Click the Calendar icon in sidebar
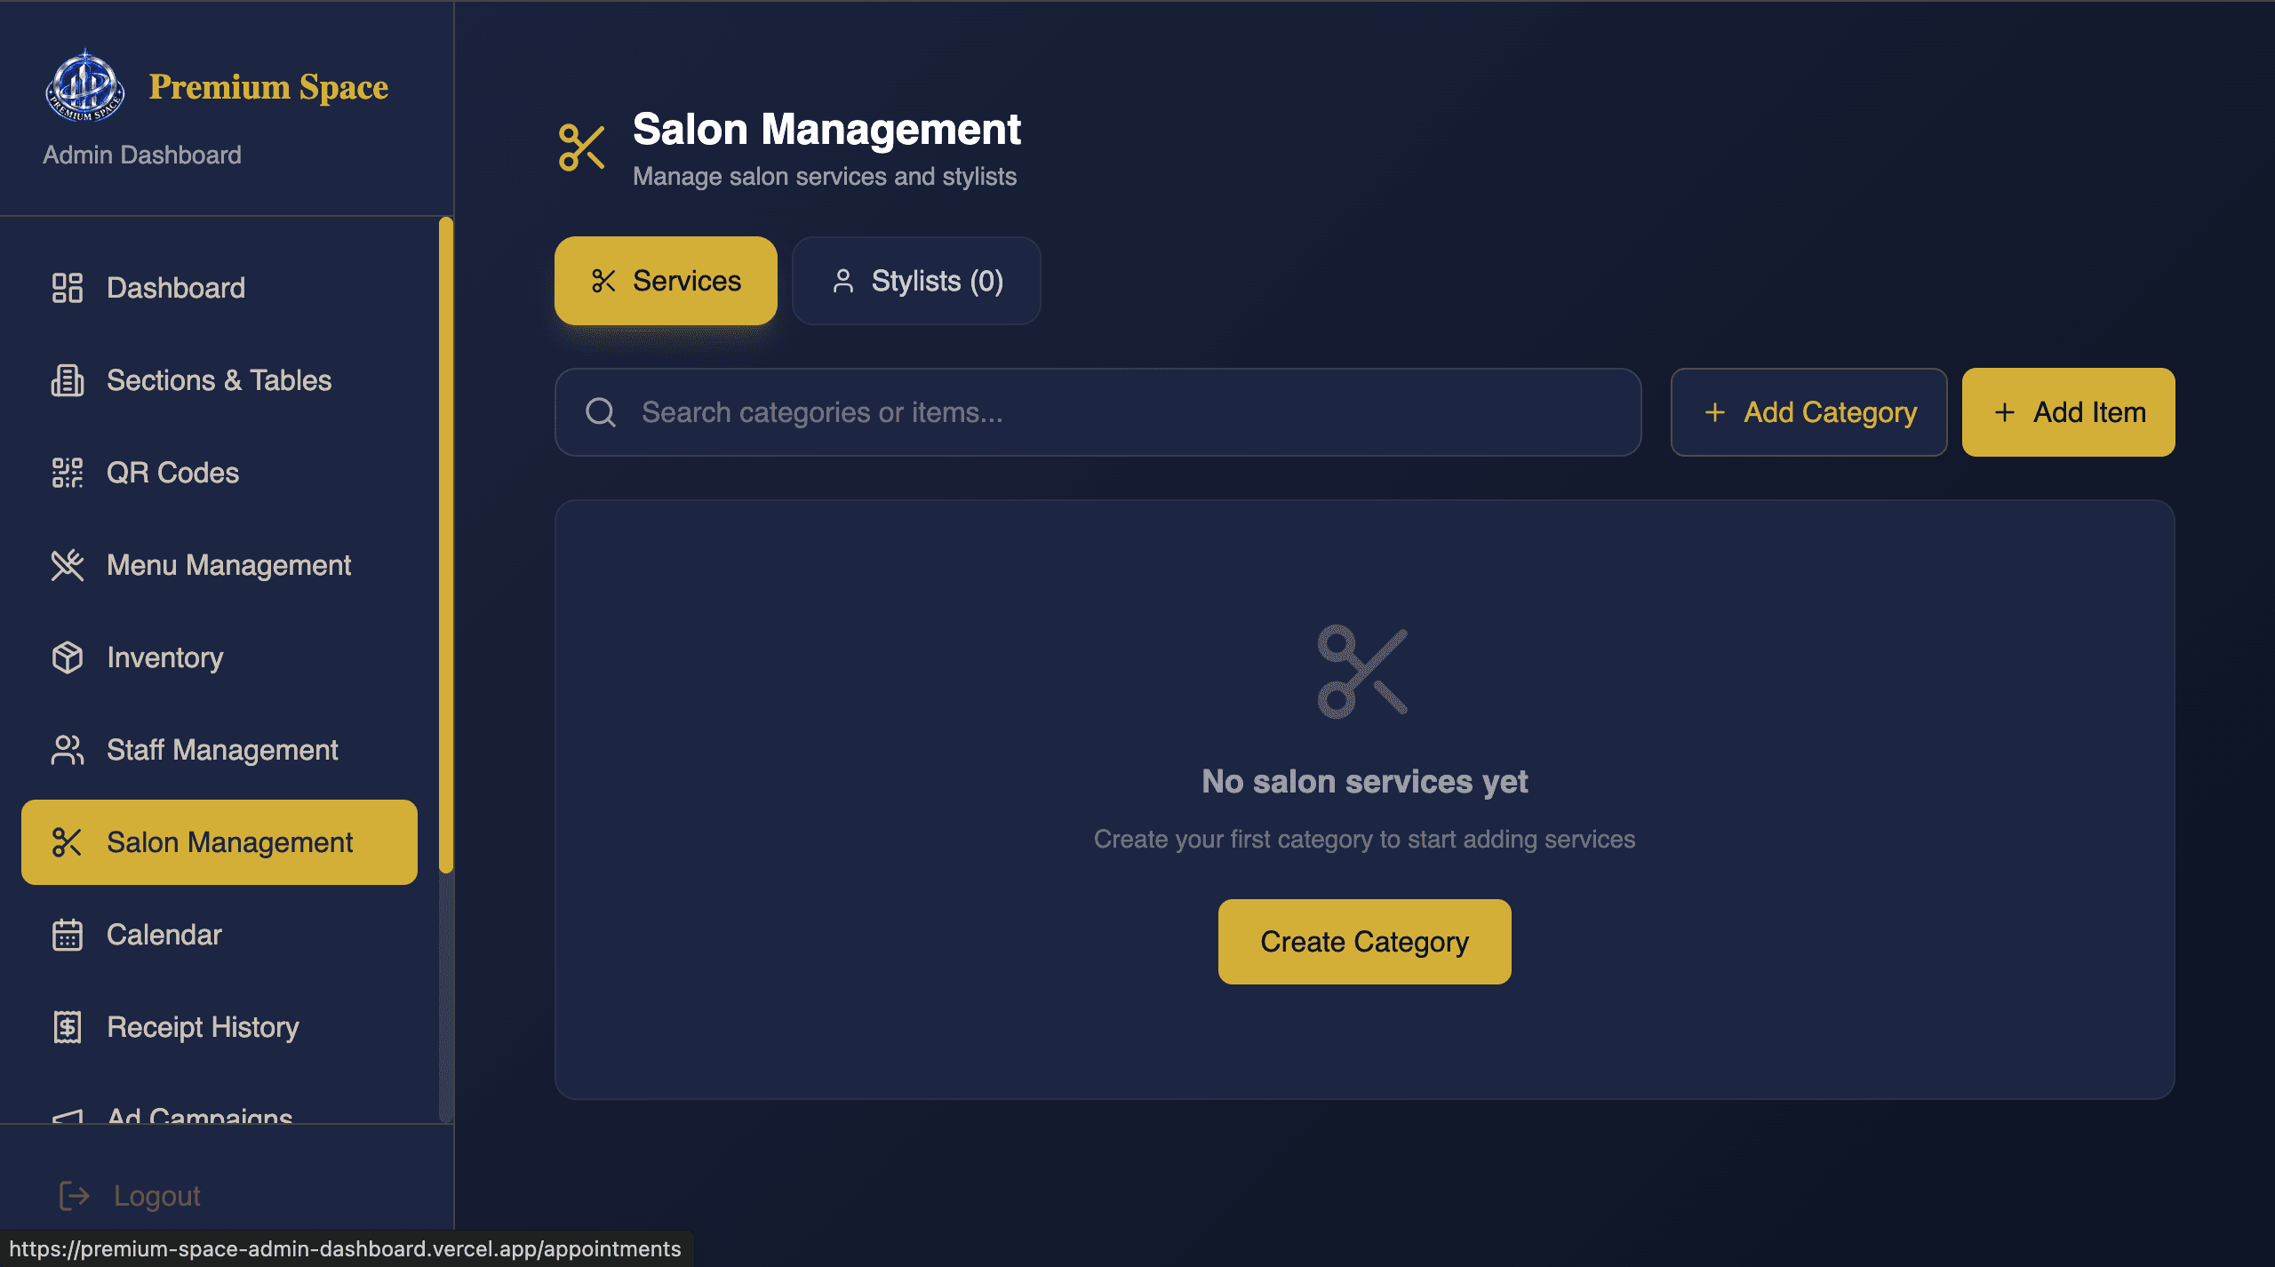This screenshot has height=1267, width=2275. pyautogui.click(x=68, y=935)
